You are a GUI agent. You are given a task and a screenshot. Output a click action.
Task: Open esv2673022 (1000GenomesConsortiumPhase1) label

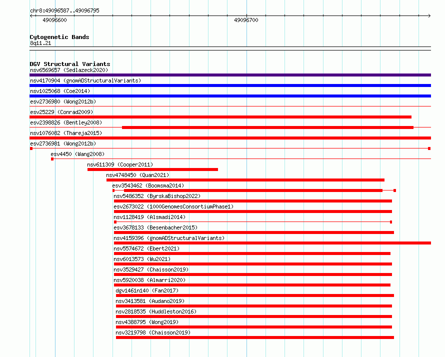(x=173, y=206)
